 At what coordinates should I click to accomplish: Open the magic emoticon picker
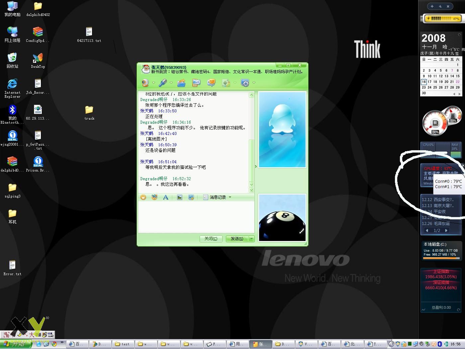pyautogui.click(x=154, y=197)
